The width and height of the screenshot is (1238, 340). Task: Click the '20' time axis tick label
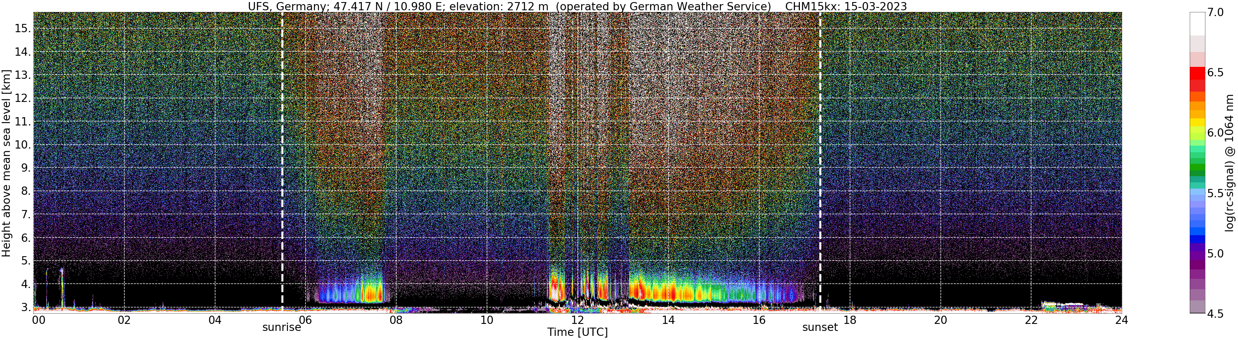pyautogui.click(x=940, y=320)
